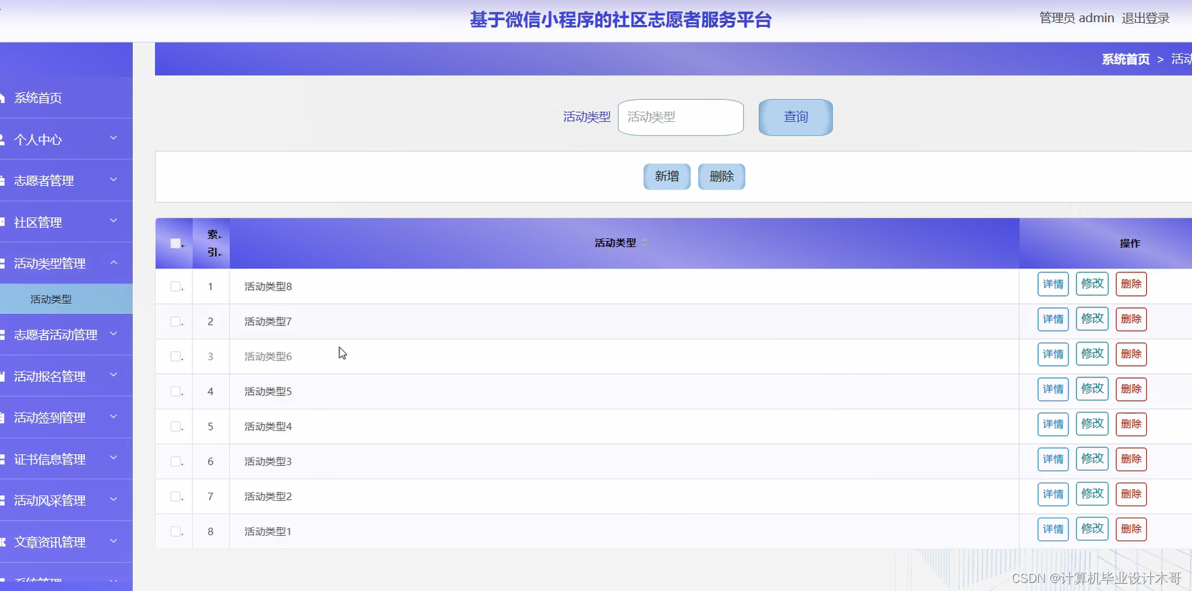Click 修改 for 活动类型7

(x=1092, y=319)
